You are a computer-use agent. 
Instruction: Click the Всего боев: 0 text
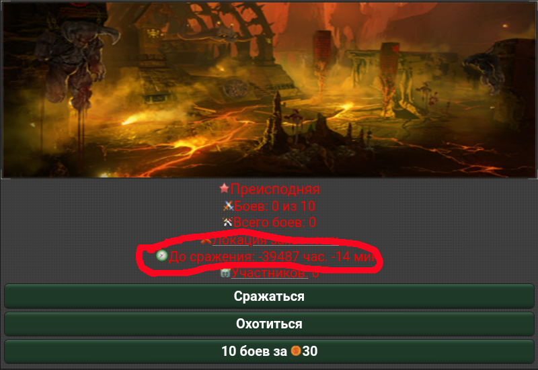tap(274, 222)
